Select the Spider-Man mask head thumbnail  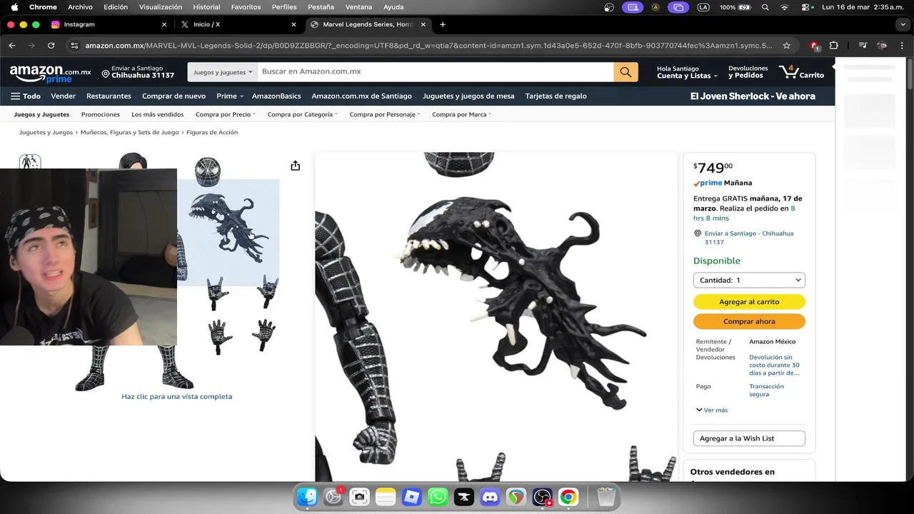coord(208,171)
